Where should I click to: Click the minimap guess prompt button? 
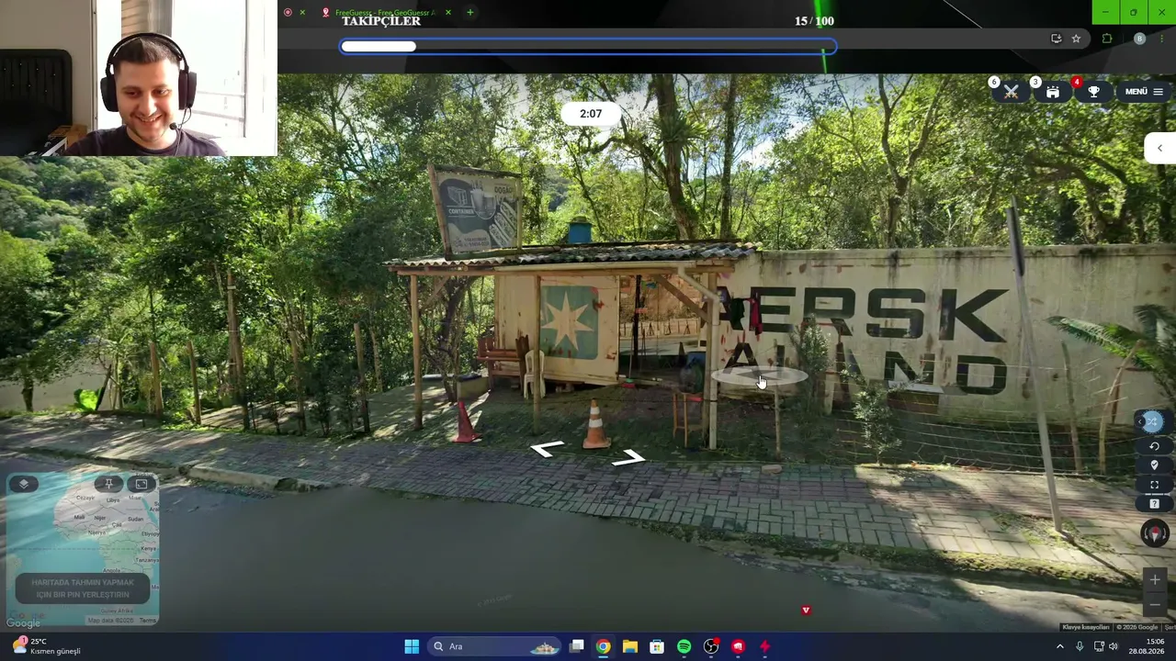[x=83, y=588]
